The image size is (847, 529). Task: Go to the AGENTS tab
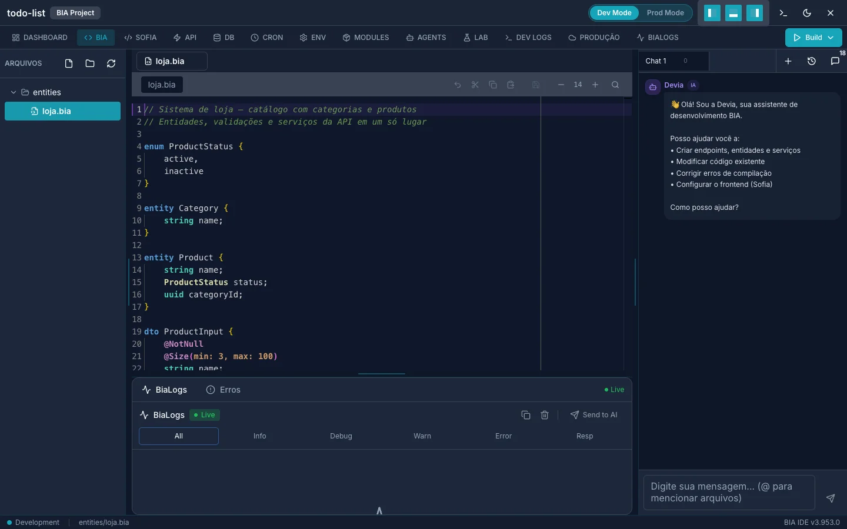click(426, 38)
